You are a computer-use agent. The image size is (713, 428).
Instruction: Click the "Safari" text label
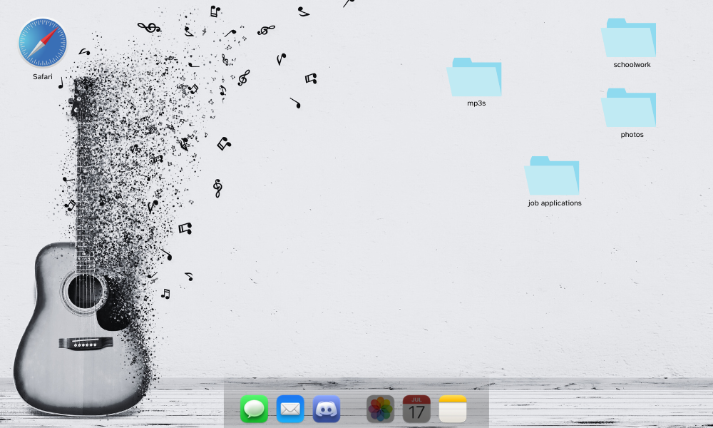(x=43, y=76)
